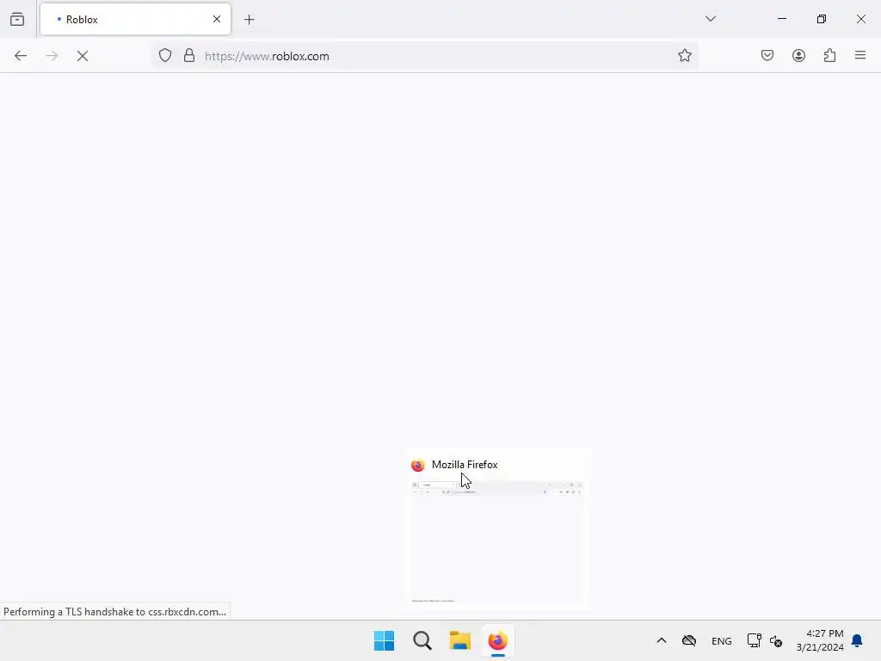The image size is (881, 661).
Task: Open muted volume tray icon
Action: pos(776,640)
